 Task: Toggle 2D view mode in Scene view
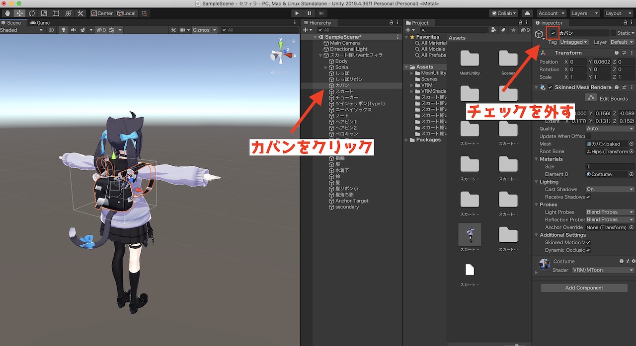(x=52, y=30)
